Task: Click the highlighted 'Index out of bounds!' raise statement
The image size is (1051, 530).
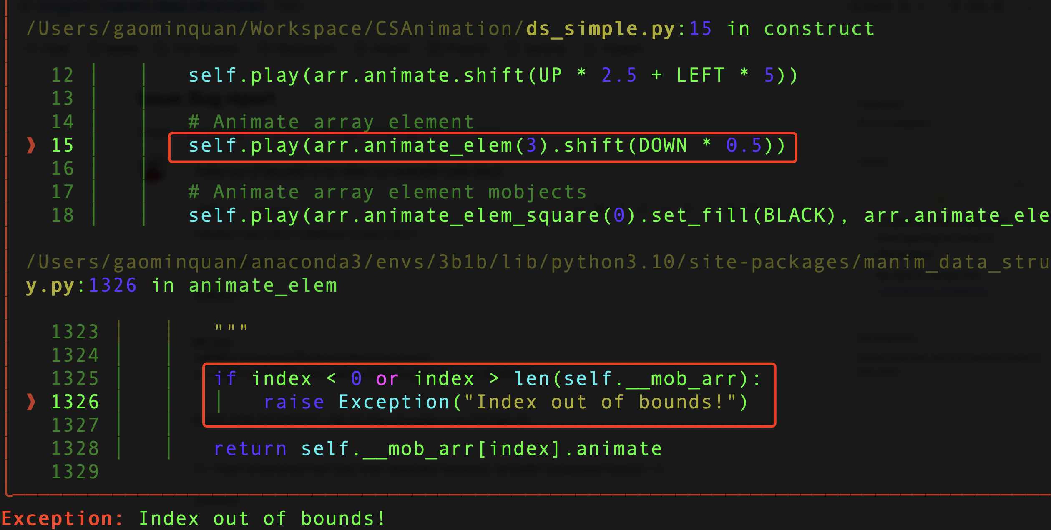Action: pos(505,401)
